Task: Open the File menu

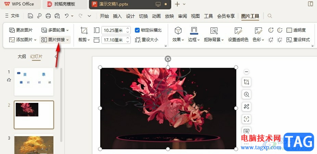Action: pos(12,16)
